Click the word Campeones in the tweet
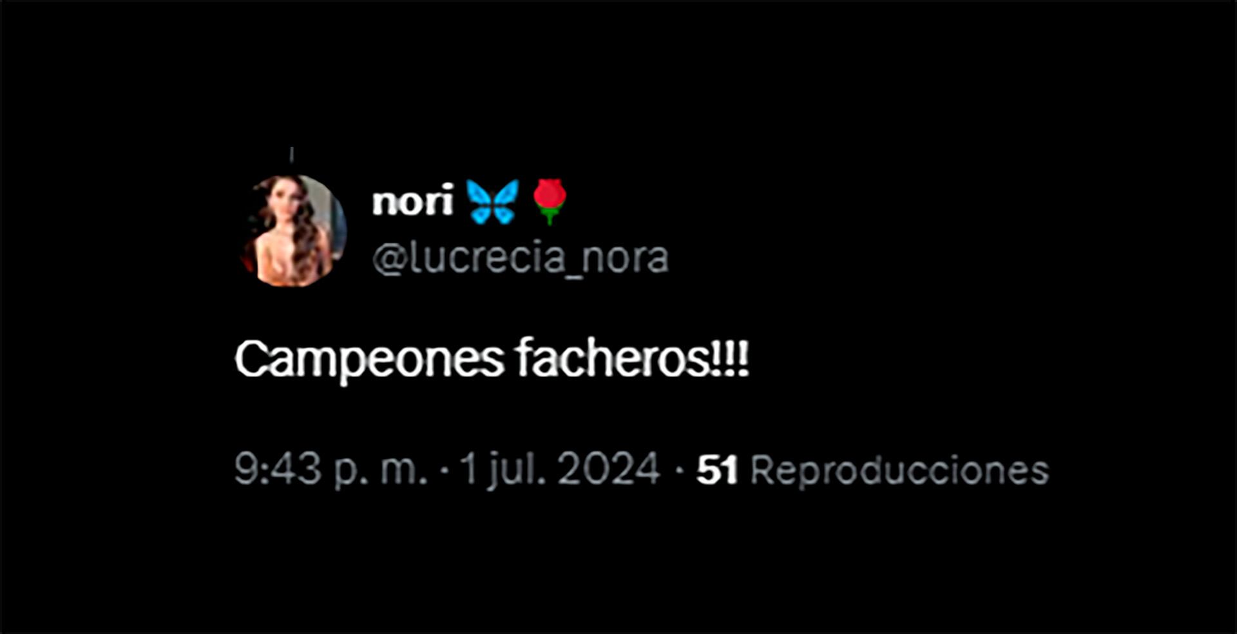The width and height of the screenshot is (1237, 634). point(369,360)
